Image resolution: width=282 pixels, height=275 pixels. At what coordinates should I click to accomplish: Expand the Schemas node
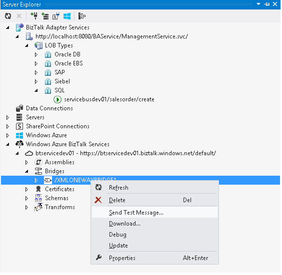[x=26, y=199]
